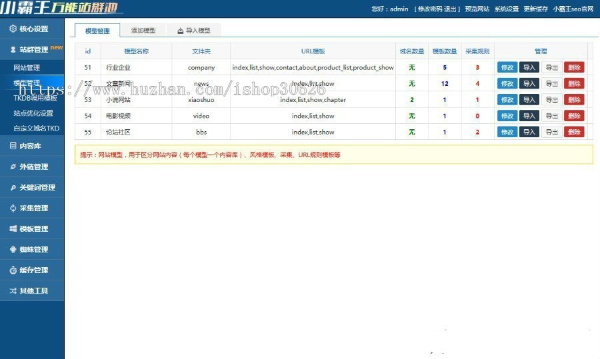This screenshot has height=359, width=600.
Task: Open 系统设置 link in header
Action: (506, 9)
